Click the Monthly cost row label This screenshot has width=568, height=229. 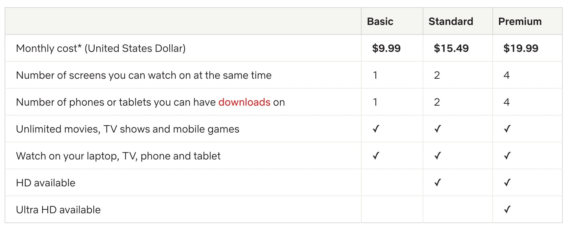tap(101, 49)
